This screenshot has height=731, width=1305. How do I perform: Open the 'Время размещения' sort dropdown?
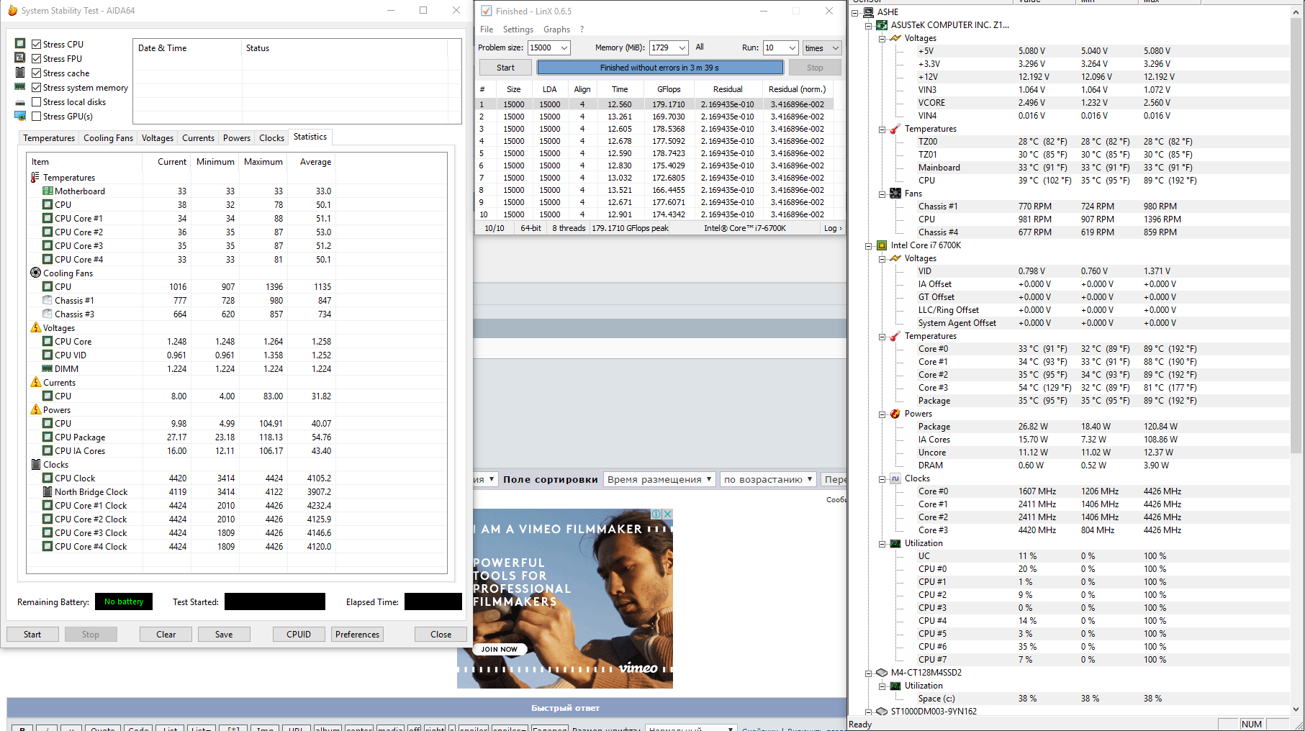659,479
